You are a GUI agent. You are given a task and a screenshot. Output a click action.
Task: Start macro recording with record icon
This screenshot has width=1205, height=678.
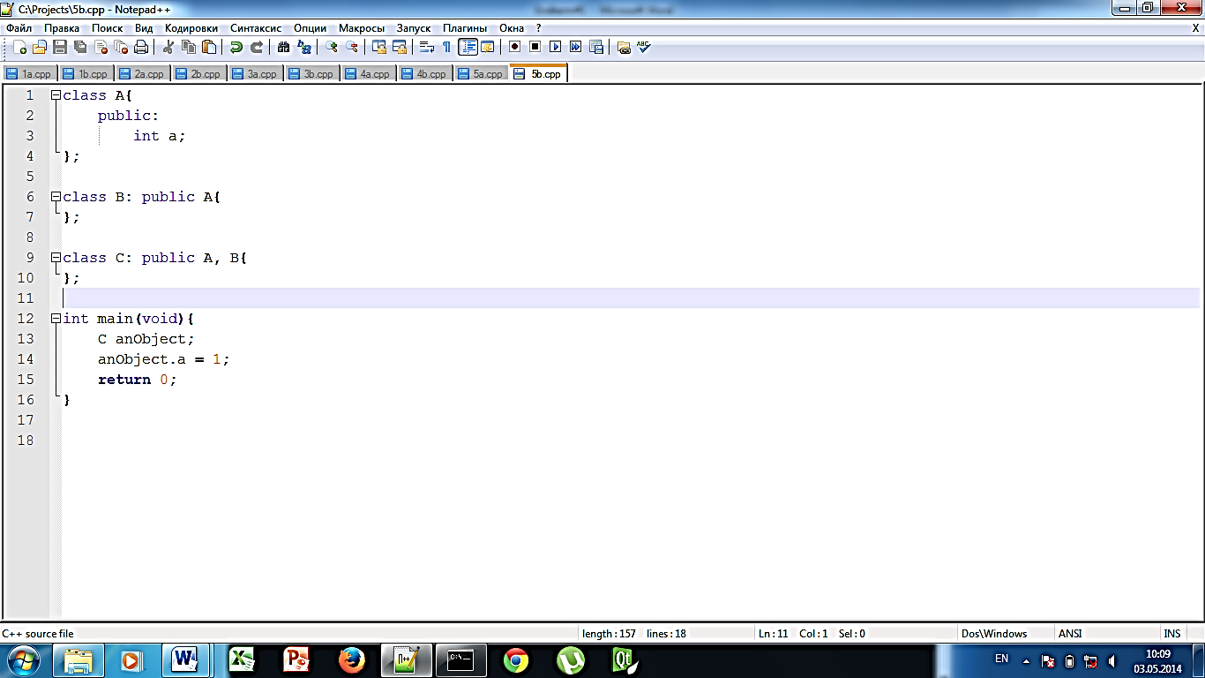point(514,48)
